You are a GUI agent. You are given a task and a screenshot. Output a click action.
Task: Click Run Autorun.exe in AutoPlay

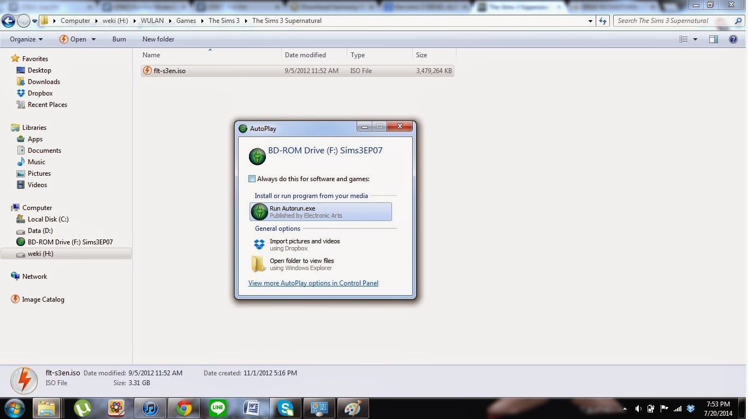tap(320, 212)
